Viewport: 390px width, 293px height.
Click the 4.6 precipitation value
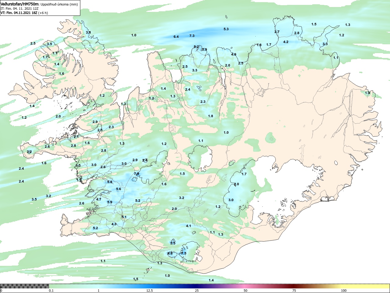point(170,253)
